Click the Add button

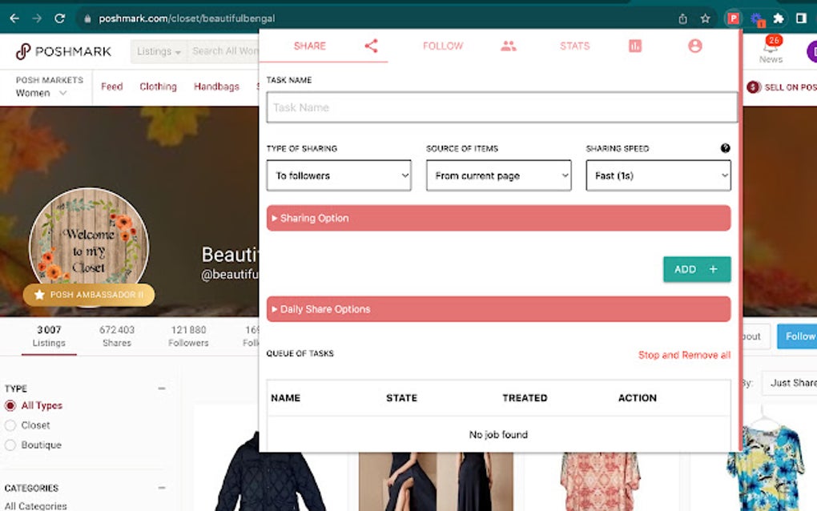click(697, 269)
